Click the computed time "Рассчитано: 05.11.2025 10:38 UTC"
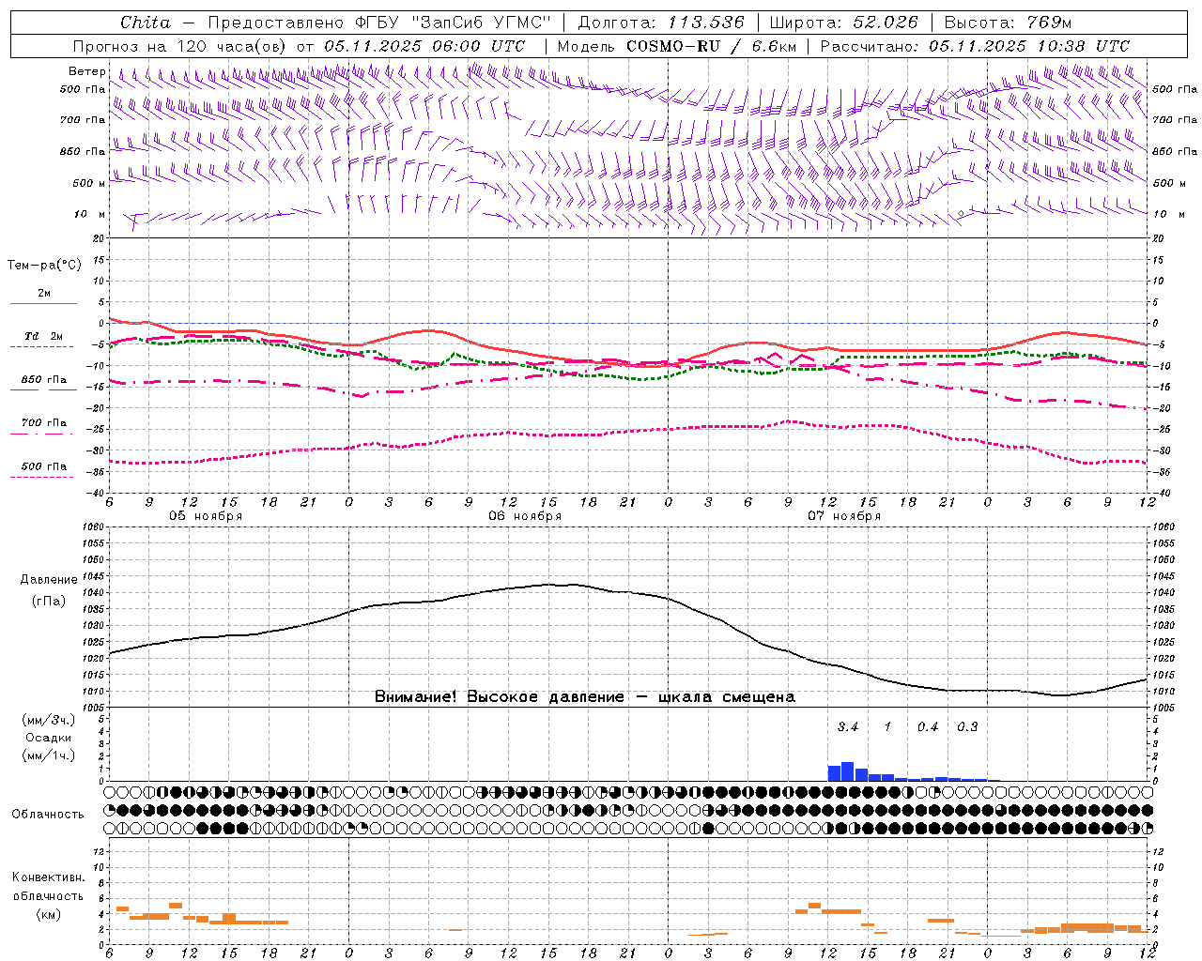Screen dimensions: 1202x961 [x=975, y=46]
